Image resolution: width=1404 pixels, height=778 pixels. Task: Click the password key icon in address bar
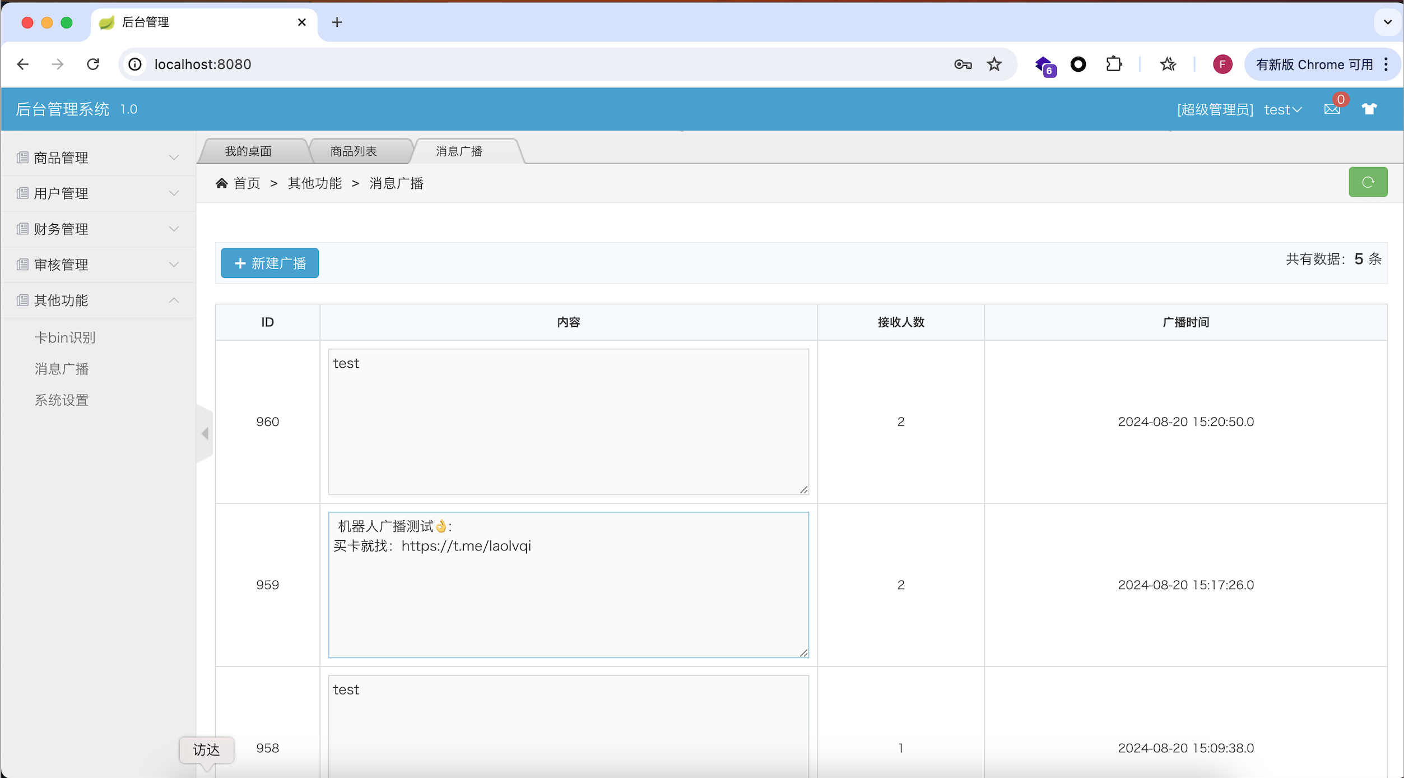click(963, 64)
